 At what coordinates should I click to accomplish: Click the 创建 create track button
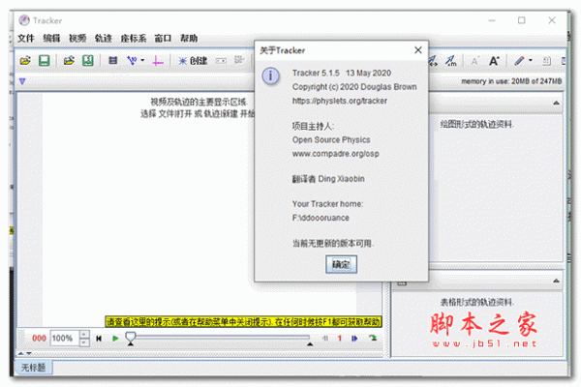click(x=193, y=61)
